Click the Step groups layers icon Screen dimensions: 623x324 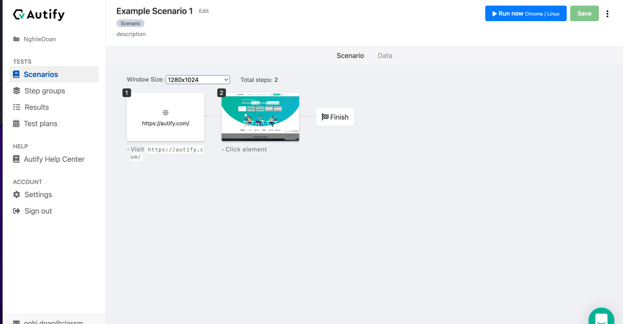click(17, 91)
